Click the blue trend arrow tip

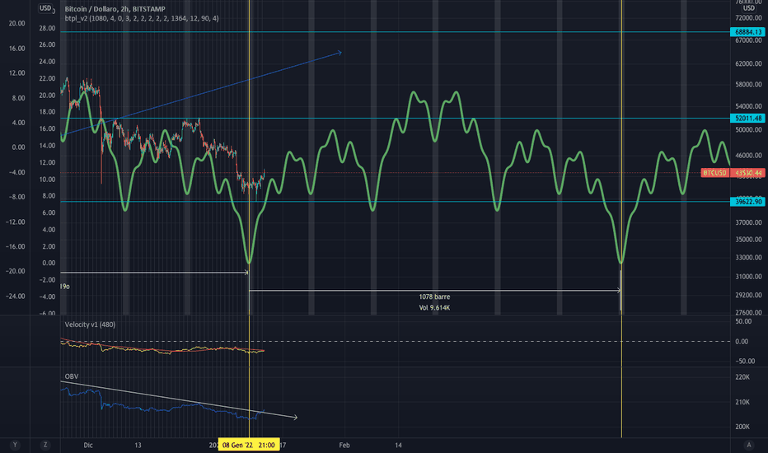coord(340,52)
